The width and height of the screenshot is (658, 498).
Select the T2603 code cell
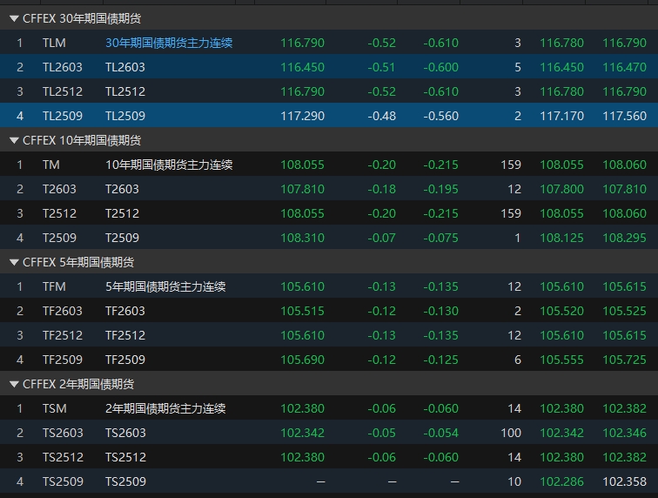click(x=59, y=189)
